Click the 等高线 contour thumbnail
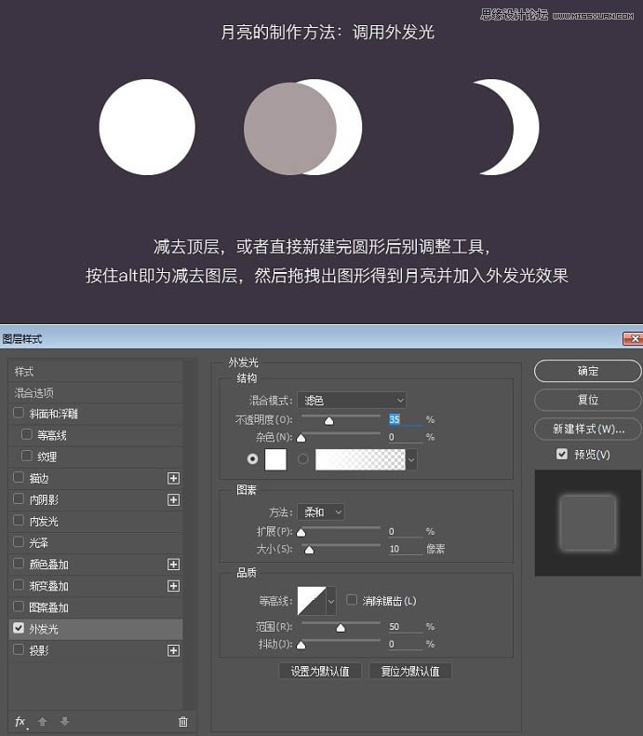The width and height of the screenshot is (643, 736). pos(312,601)
